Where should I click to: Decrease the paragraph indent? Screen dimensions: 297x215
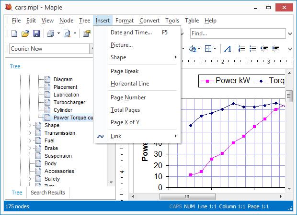coord(264,49)
